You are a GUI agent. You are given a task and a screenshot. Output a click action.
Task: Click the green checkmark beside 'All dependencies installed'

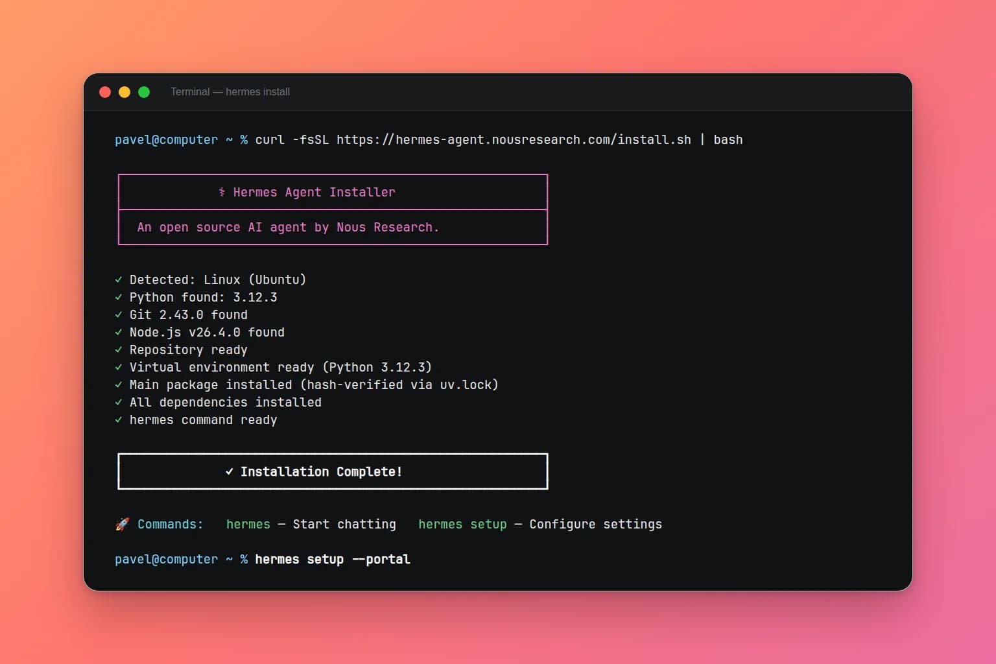pyautogui.click(x=119, y=403)
